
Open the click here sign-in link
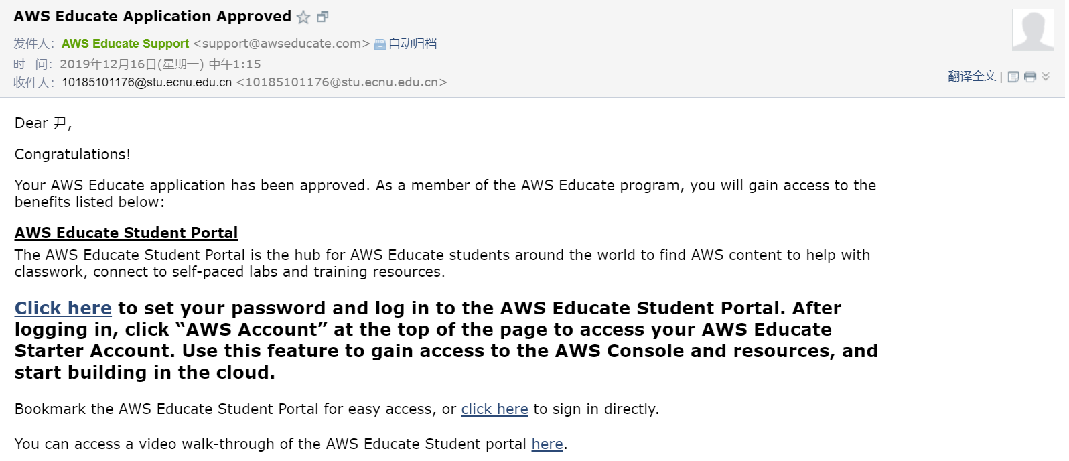click(494, 409)
